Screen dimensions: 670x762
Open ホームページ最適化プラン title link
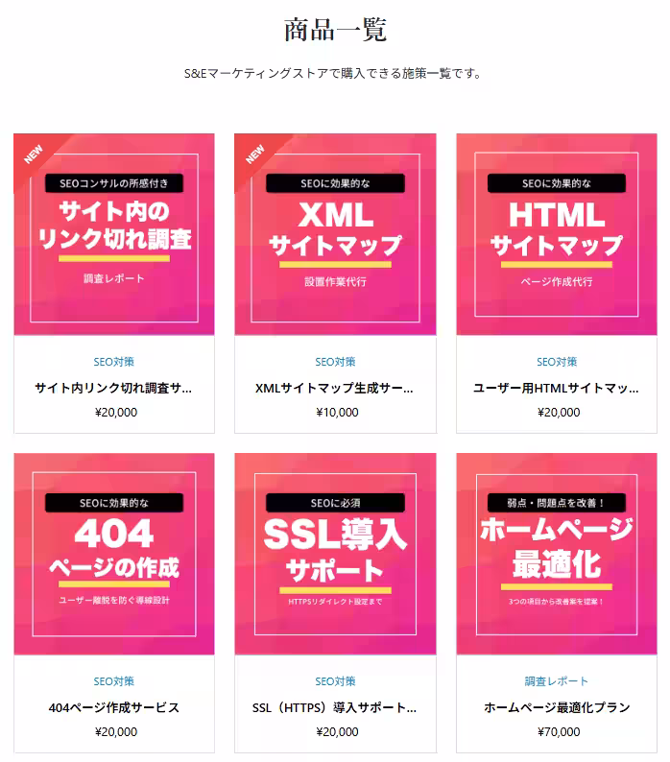tap(557, 707)
